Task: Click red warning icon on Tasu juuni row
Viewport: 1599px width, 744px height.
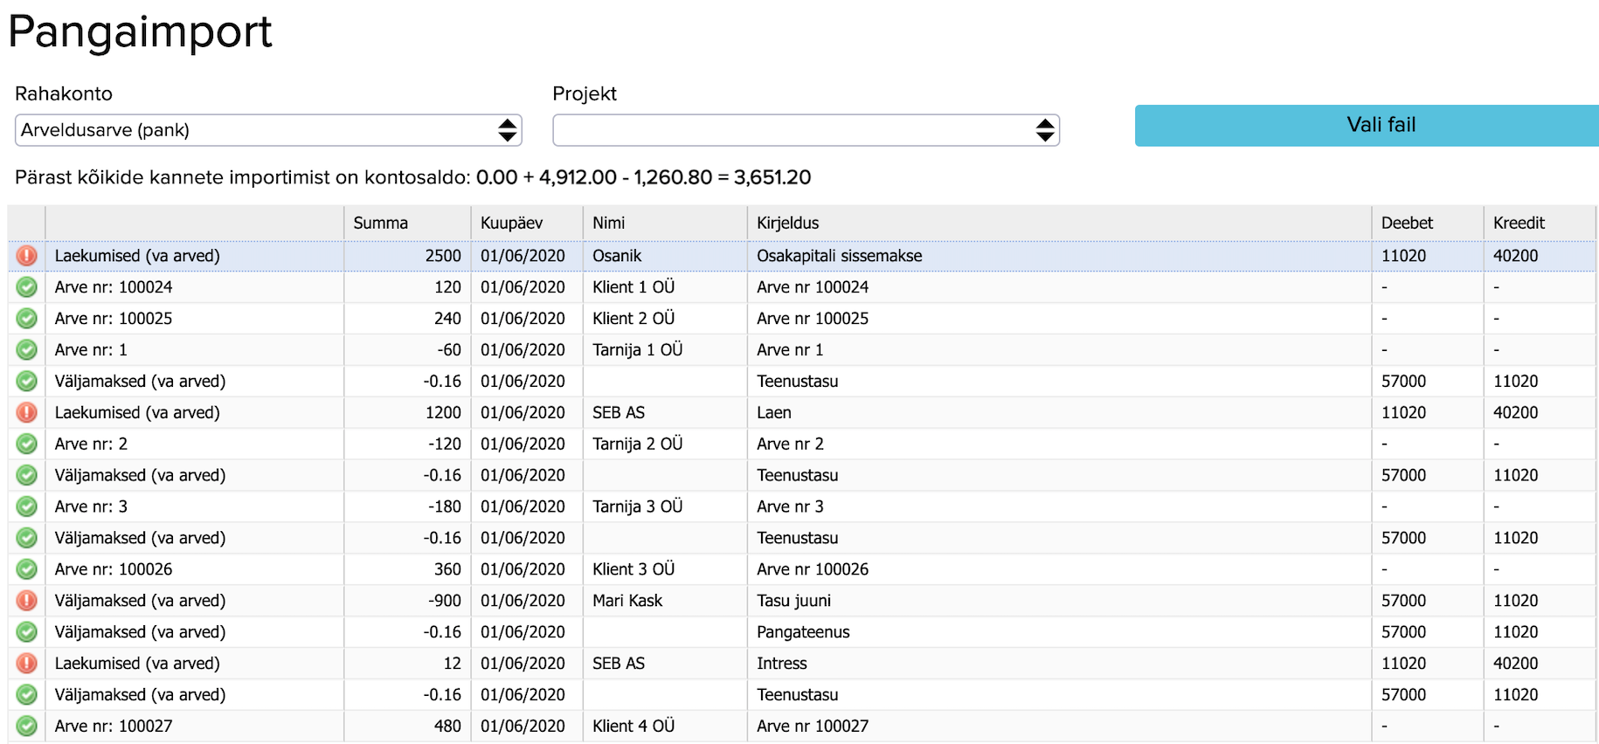Action: [x=27, y=601]
